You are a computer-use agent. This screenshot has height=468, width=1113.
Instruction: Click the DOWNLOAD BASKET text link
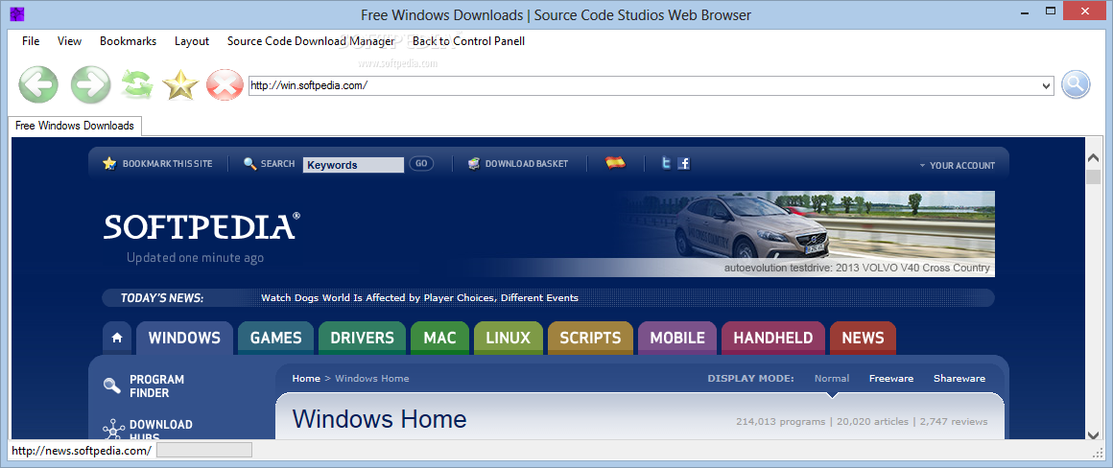527,164
